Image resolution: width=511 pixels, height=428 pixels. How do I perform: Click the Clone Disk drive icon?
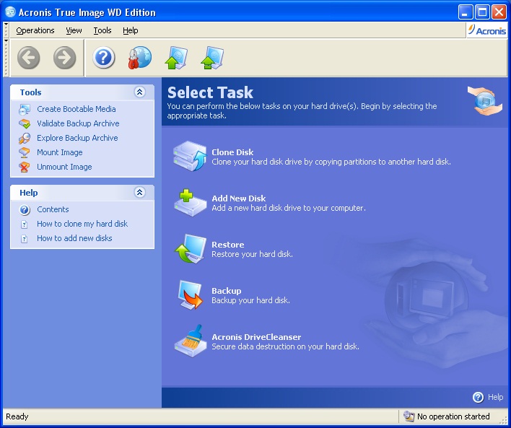(x=190, y=156)
